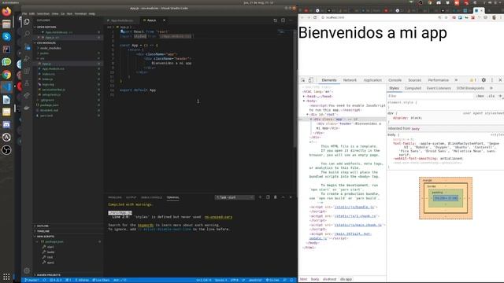Image resolution: width=504 pixels, height=283 pixels.
Task: Expand head element in DevTools DOM tree
Action: (x=304, y=96)
